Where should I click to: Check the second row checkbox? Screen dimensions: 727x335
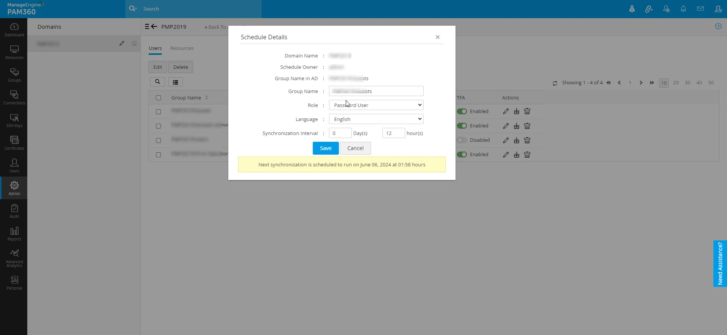158,126
